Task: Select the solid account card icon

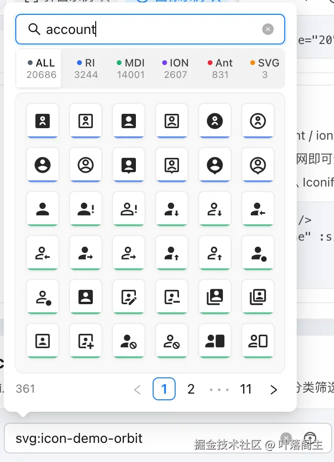Action: point(214,341)
